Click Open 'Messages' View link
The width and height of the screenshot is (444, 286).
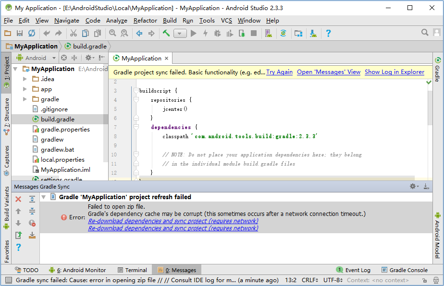click(329, 72)
